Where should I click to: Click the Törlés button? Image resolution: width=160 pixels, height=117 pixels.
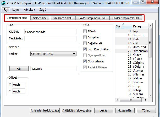[146, 110]
